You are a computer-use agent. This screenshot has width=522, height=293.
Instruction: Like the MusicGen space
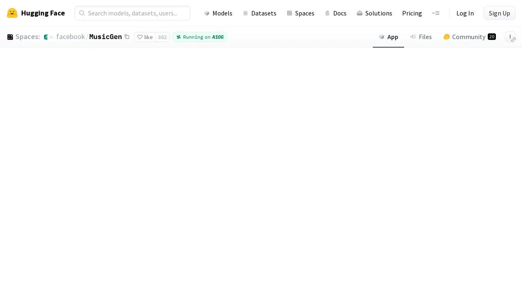[145, 37]
